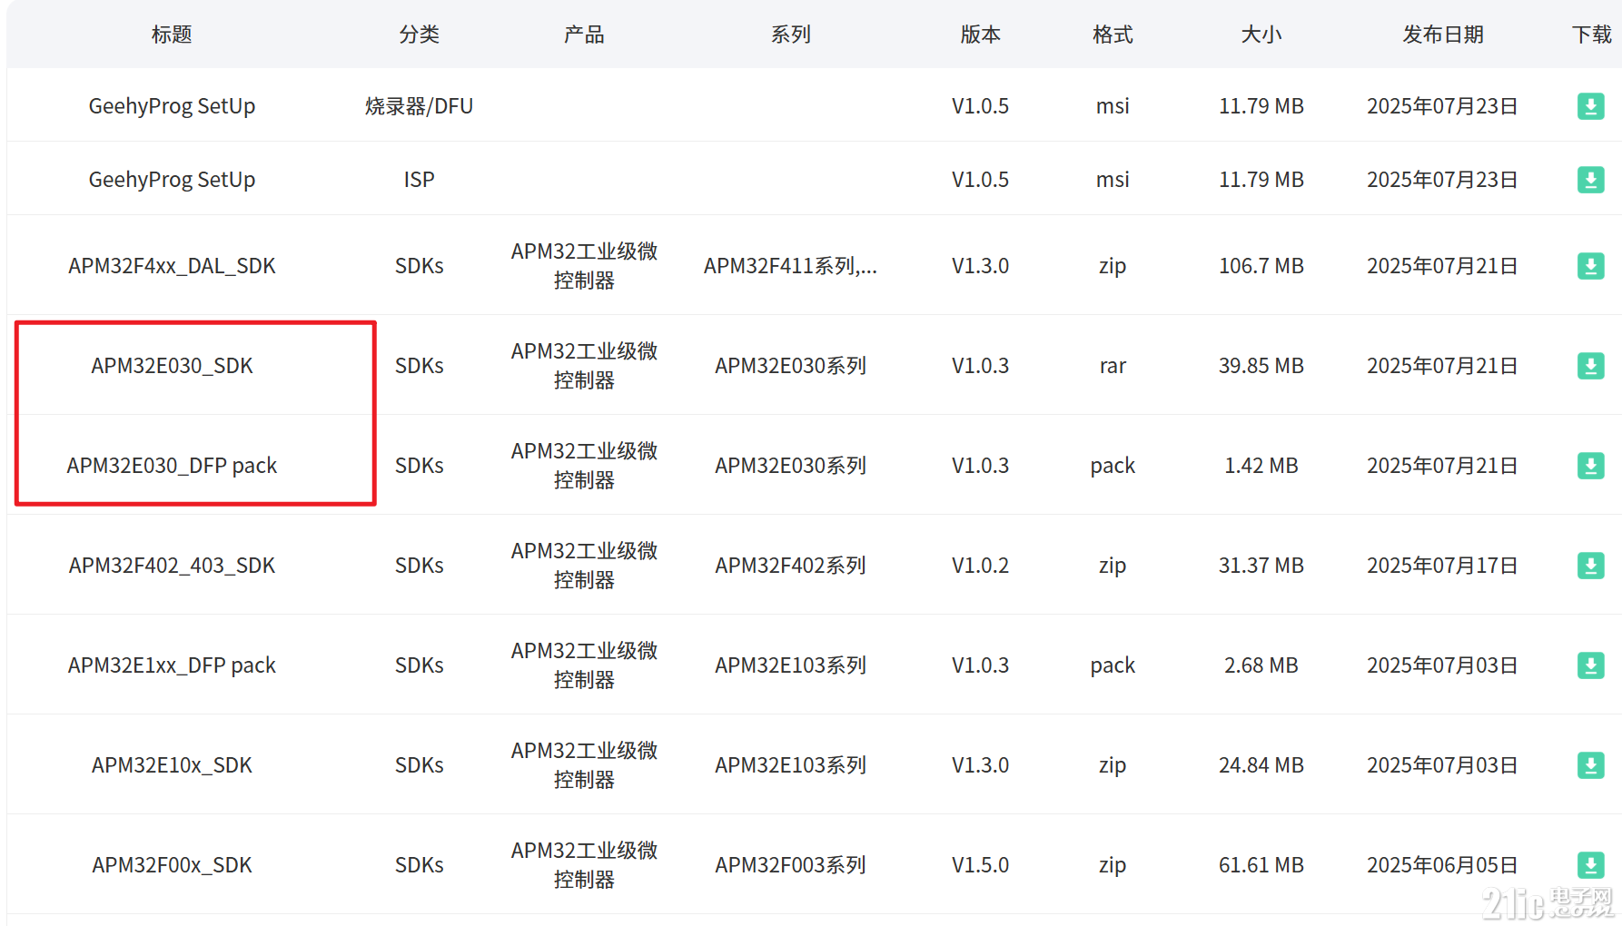
Task: Select the ISP category cell
Action: tap(419, 180)
